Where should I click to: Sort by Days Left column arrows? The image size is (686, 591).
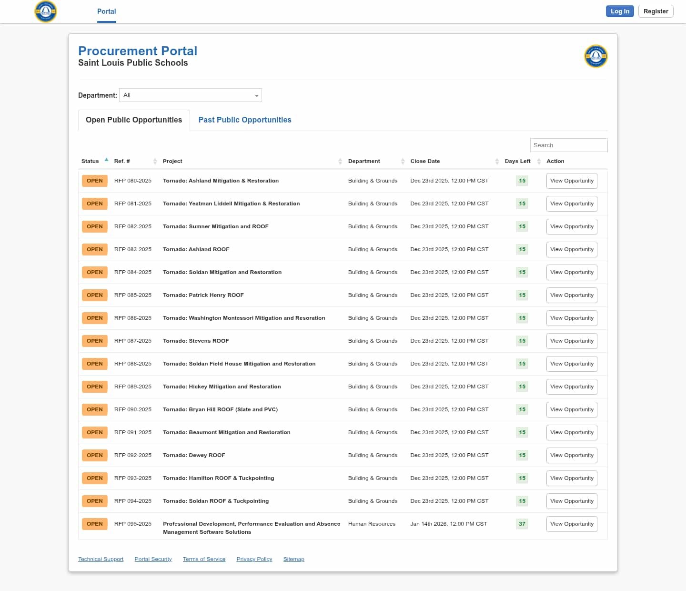click(x=539, y=161)
